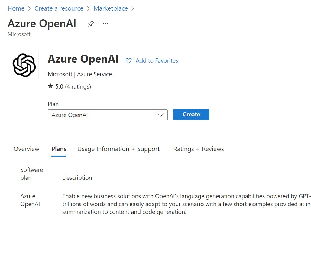Go to the Ratings + Reviews tab
Screen dimensions: 311x255
[x=199, y=149]
